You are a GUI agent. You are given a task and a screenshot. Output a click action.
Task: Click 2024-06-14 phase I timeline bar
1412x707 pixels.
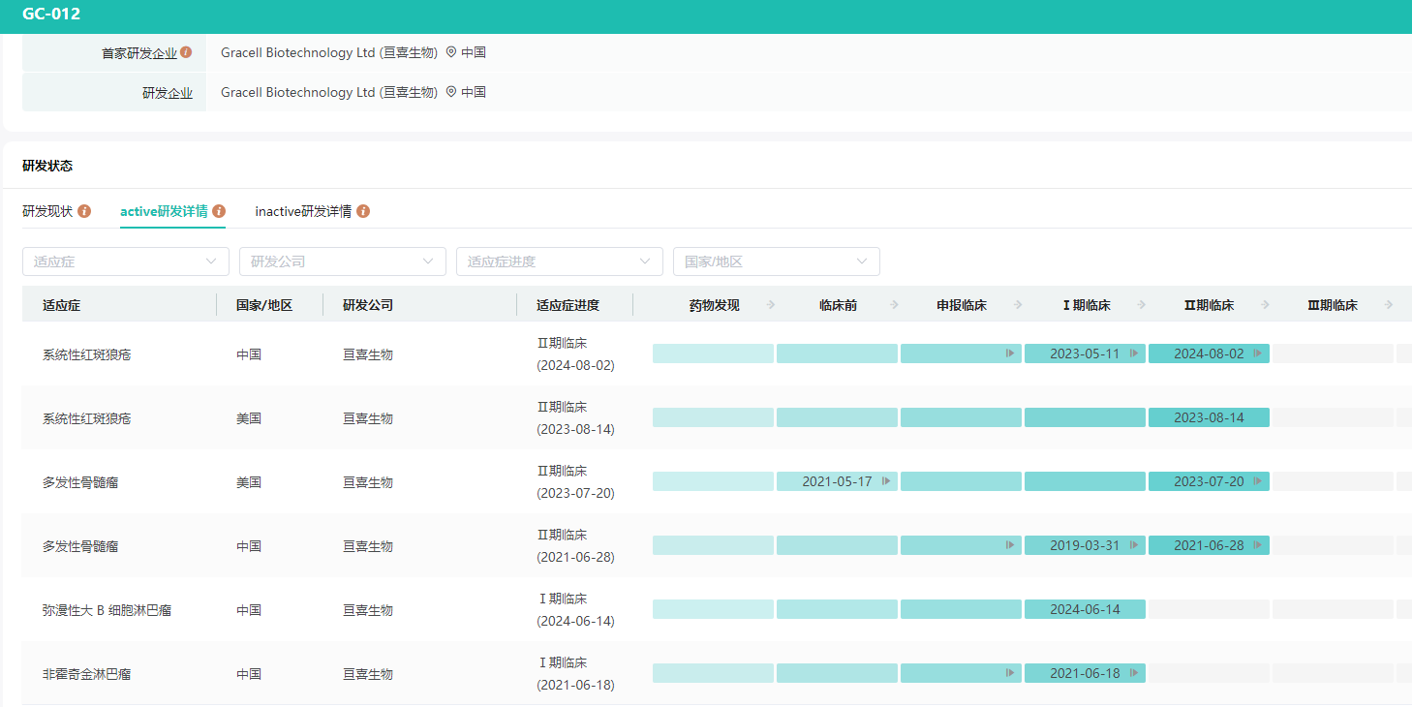point(1085,609)
